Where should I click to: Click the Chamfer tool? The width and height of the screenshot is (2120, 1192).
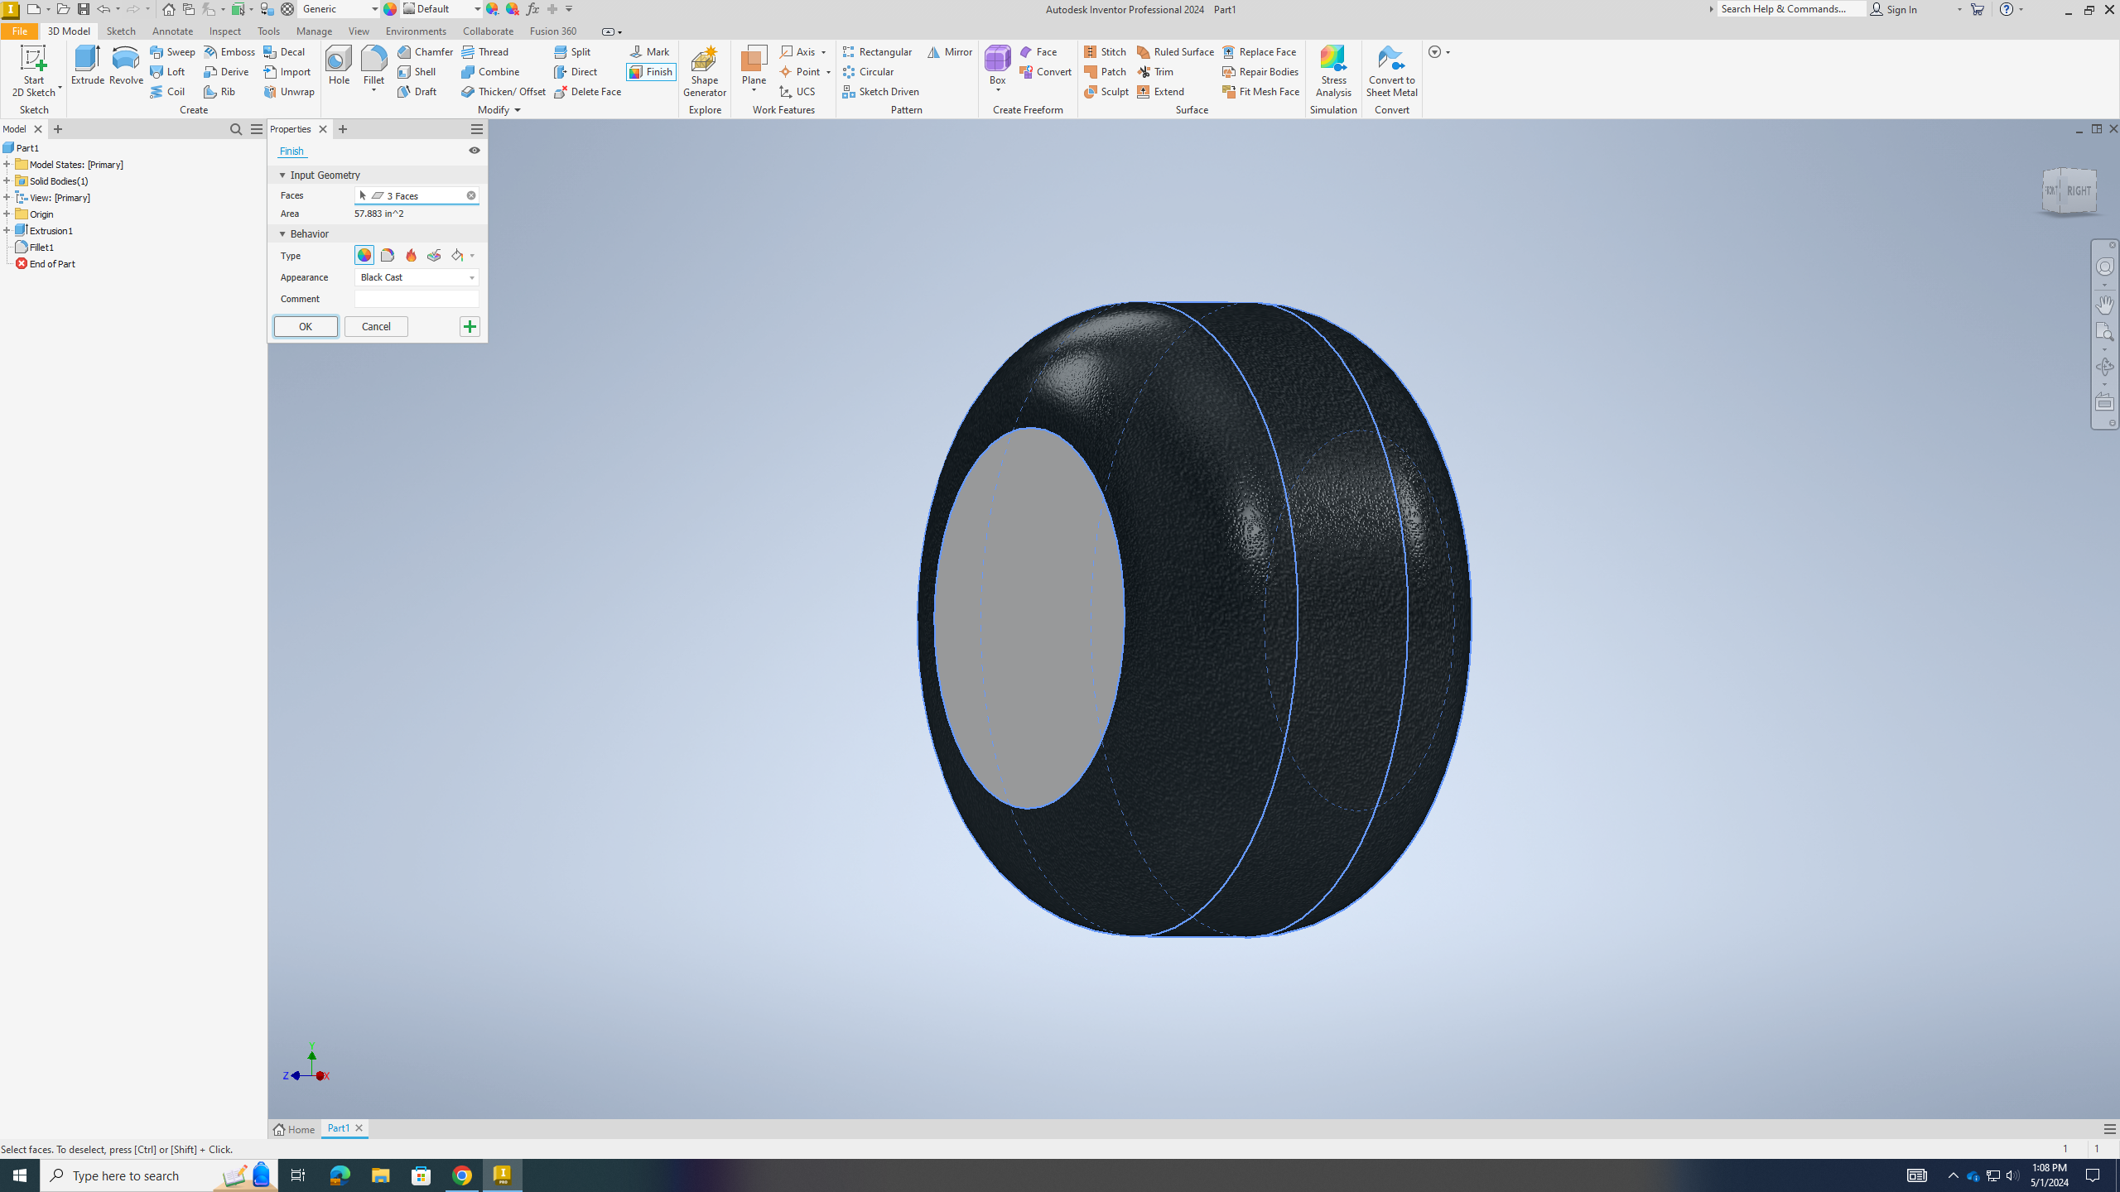coord(425,51)
